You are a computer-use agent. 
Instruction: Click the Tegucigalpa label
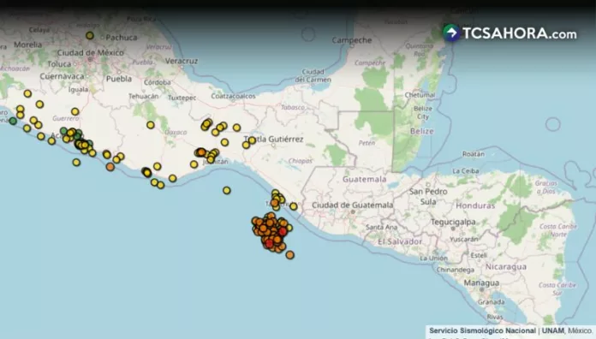(453, 222)
